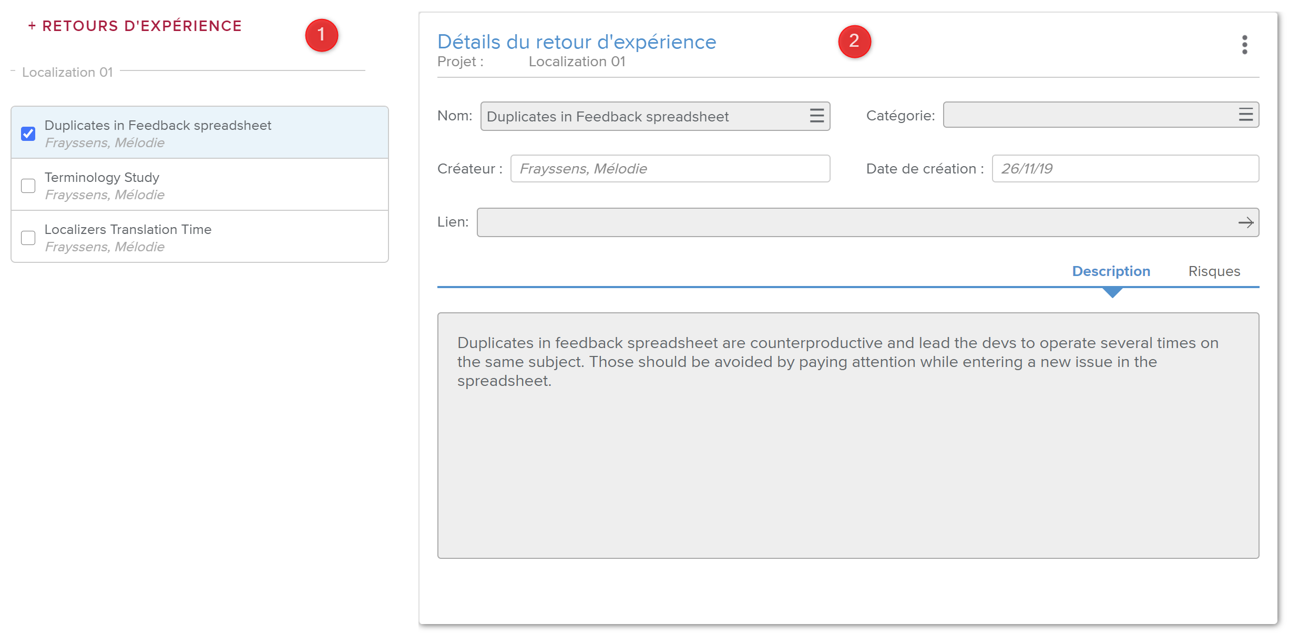Add a new Retours d'expérience entry
The width and height of the screenshot is (1289, 633).
[x=135, y=26]
